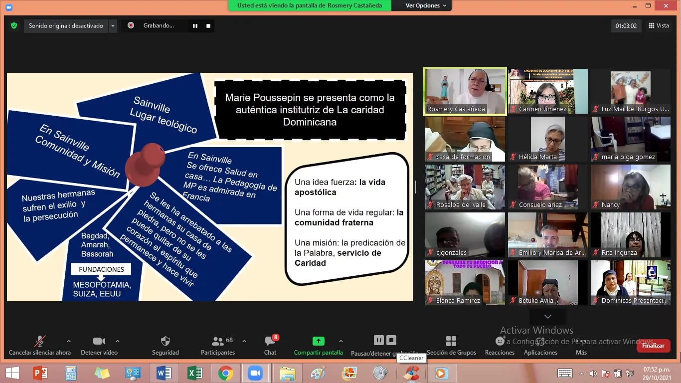The height and width of the screenshot is (383, 681).
Task: Open Ver Opciones menu
Action: (426, 5)
